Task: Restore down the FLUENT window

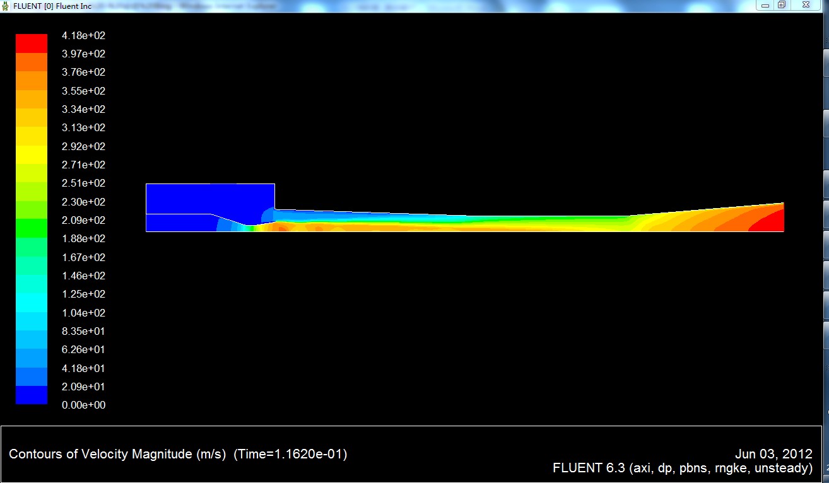Action: (x=782, y=5)
